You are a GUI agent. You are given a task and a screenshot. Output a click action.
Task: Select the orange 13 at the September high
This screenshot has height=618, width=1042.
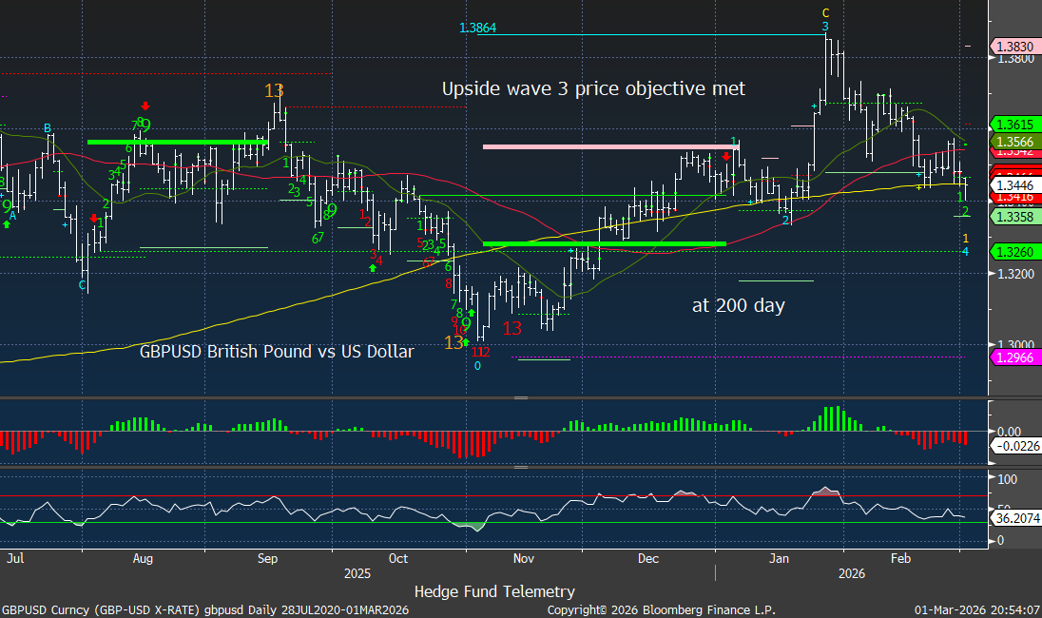[274, 91]
